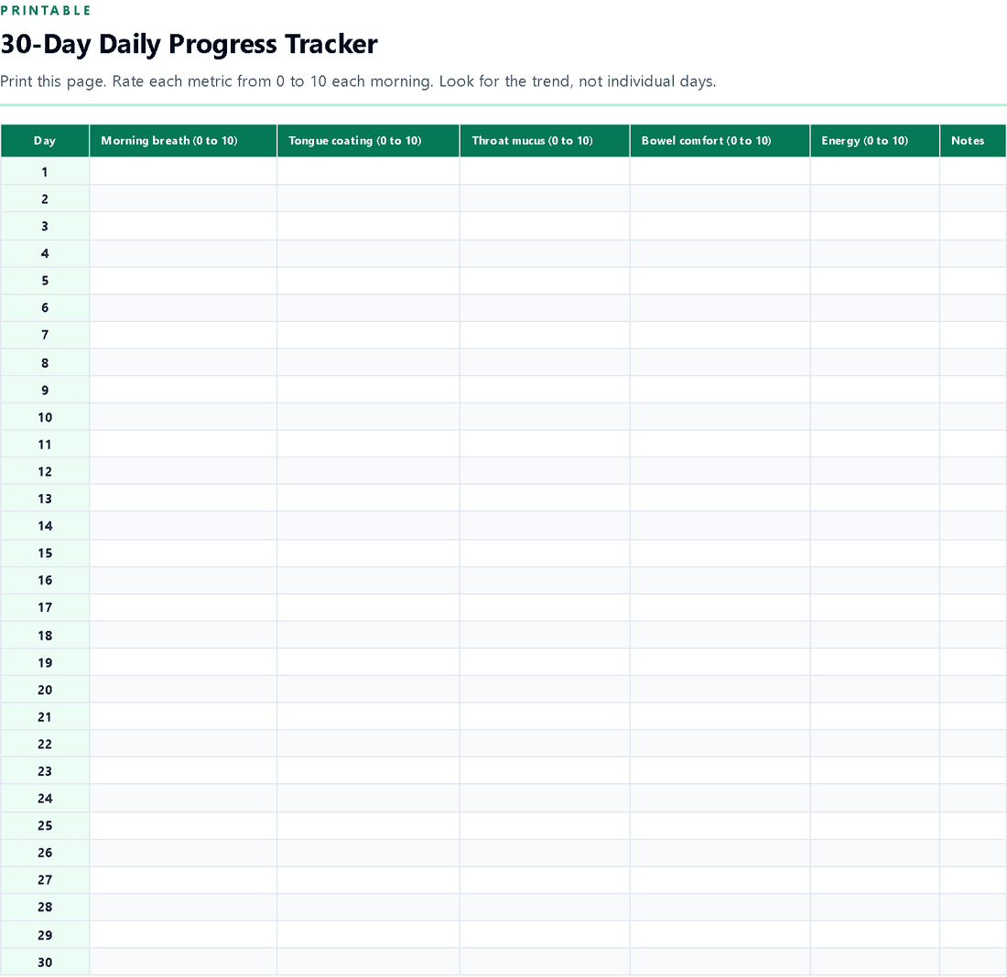Select day number '2' cell
The image size is (1007, 977).
[x=45, y=199]
